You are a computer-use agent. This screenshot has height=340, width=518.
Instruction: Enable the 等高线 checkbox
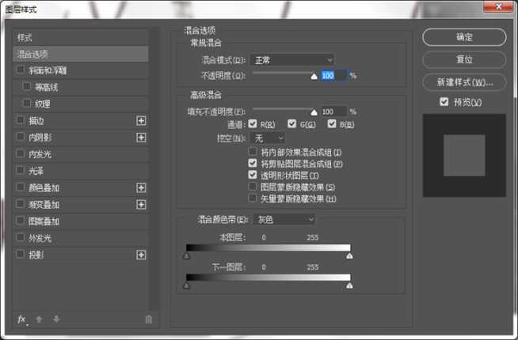click(x=27, y=87)
